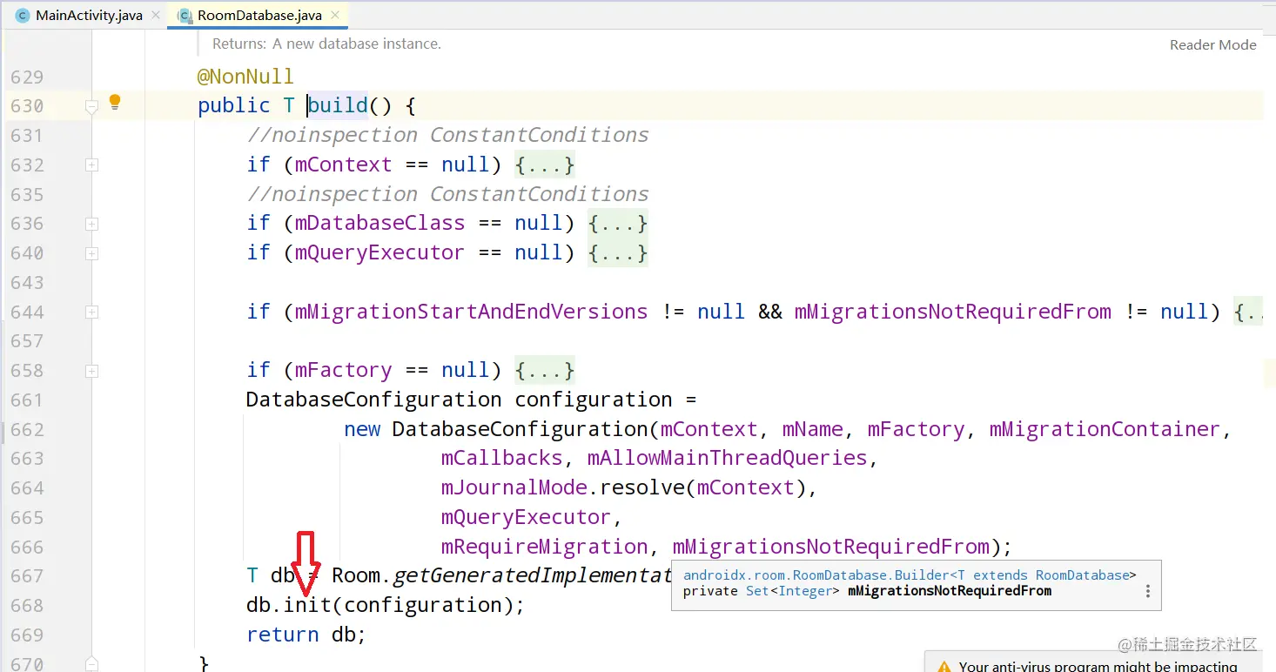Click mRequireMigration on line 666

[x=544, y=547]
